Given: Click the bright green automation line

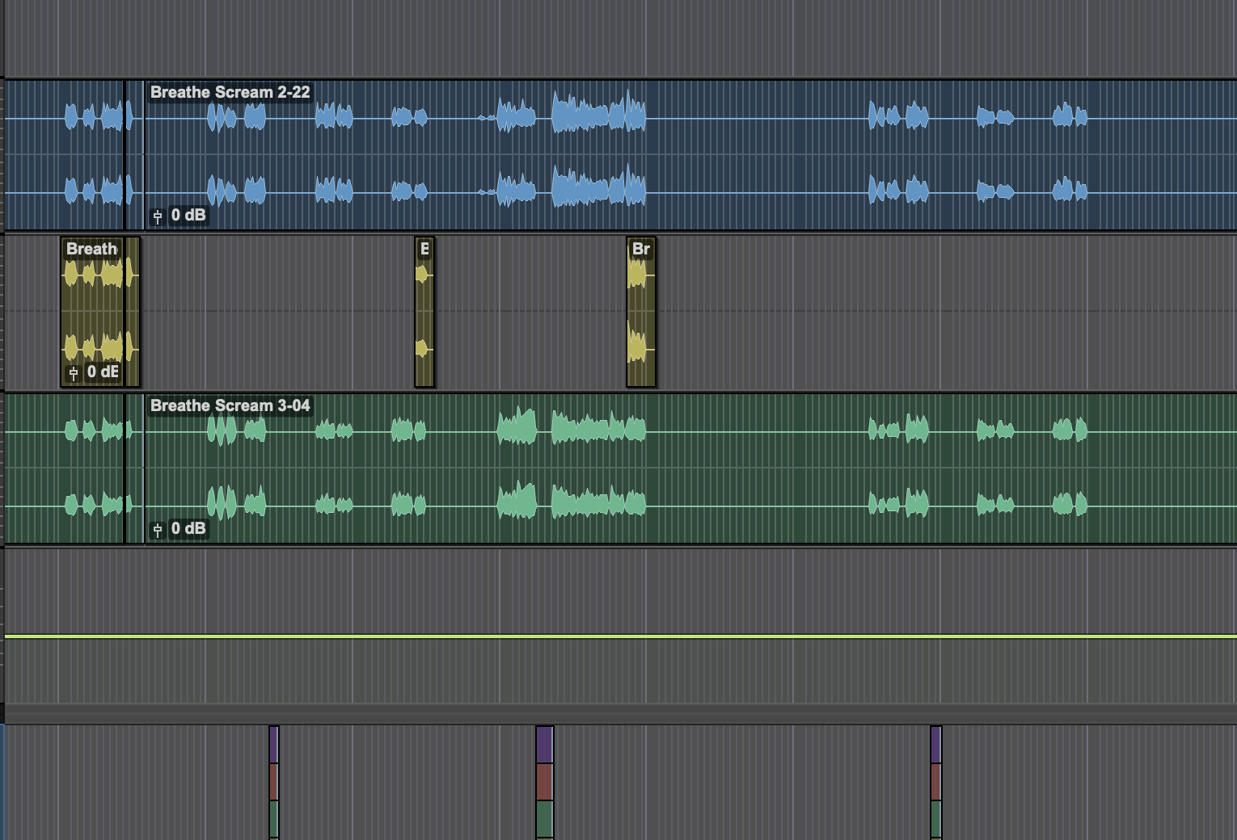Looking at the screenshot, I should [621, 636].
